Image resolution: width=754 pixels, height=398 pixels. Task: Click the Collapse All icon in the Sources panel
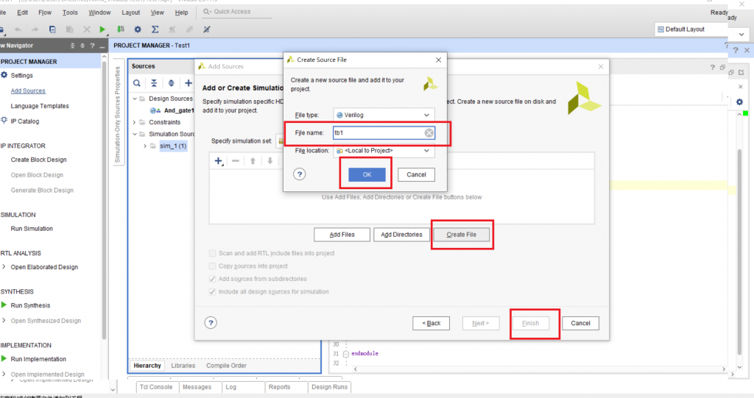(154, 83)
